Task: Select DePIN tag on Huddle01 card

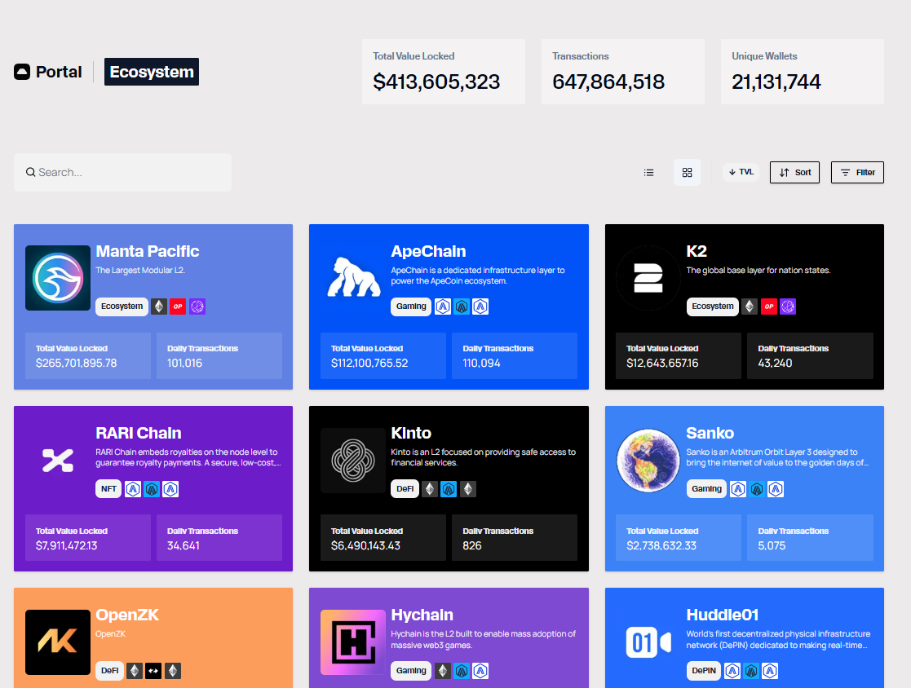Action: (x=704, y=671)
